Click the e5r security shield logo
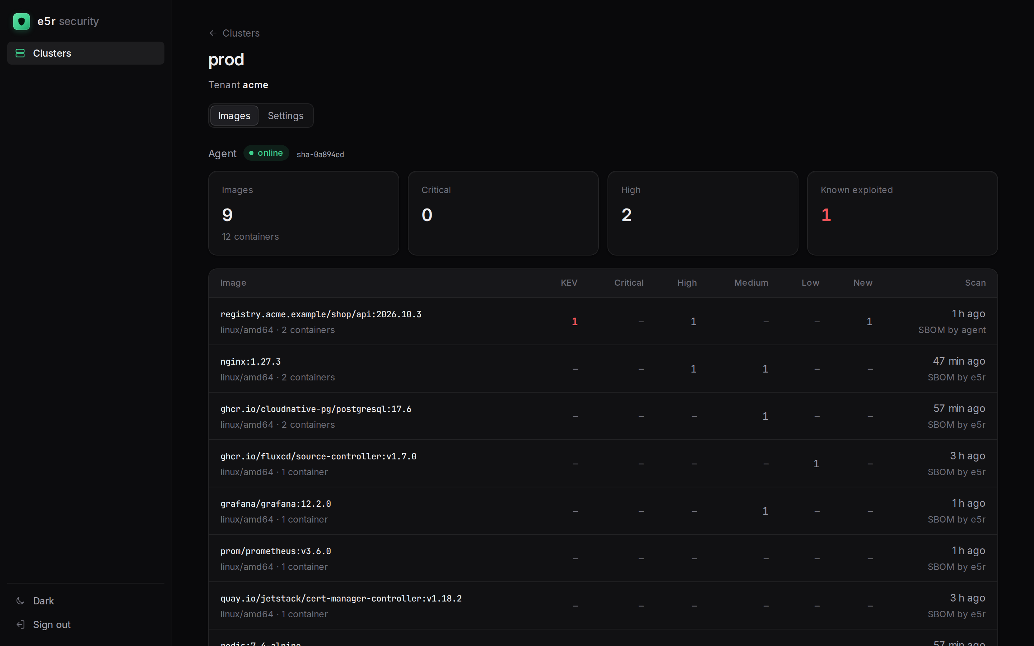Viewport: 1034px width, 646px height. (22, 22)
